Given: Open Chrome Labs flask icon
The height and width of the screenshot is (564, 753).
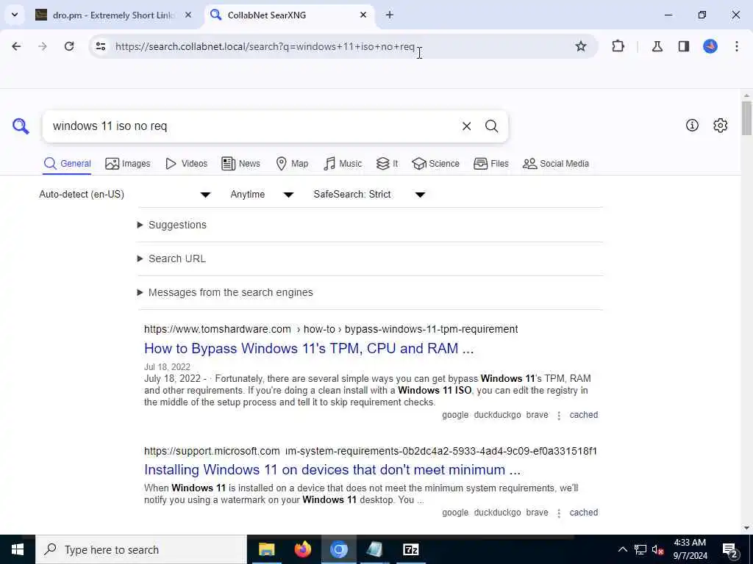Looking at the screenshot, I should click(657, 46).
